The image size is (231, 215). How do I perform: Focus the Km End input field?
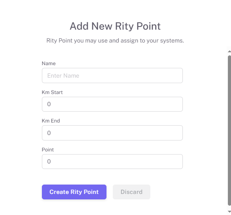(x=112, y=133)
